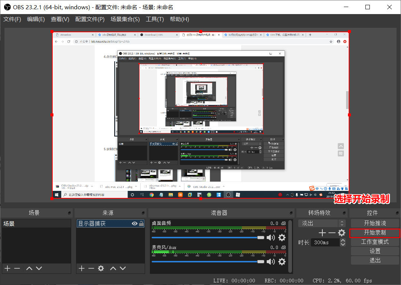Pop out the 场景 dock panel
The image size is (401, 285).
69,213
